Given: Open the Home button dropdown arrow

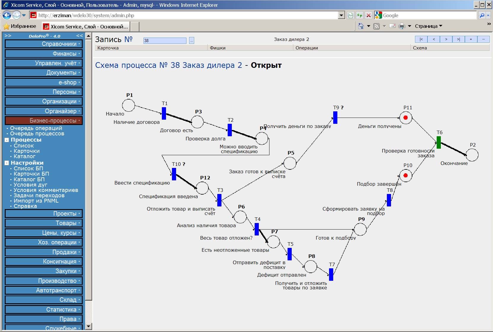Looking at the screenshot, I should pyautogui.click(x=368, y=26).
